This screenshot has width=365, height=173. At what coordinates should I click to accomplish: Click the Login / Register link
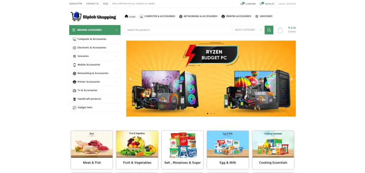287,4
